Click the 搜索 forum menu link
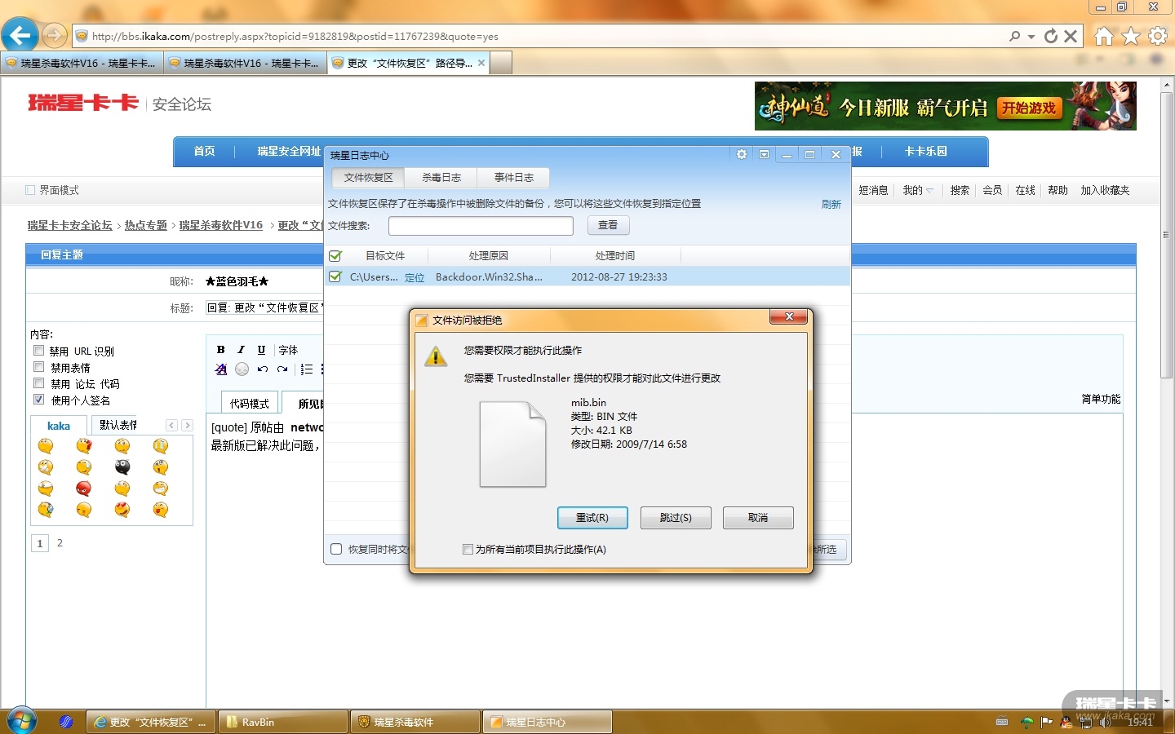This screenshot has height=734, width=1175. tap(960, 190)
